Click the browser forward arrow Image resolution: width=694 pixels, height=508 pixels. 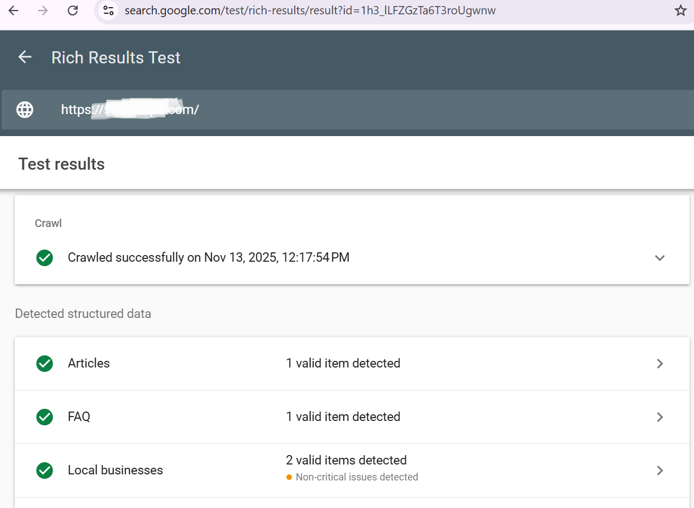click(43, 10)
